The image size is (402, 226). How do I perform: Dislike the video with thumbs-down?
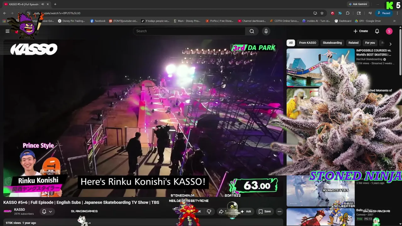point(209,212)
